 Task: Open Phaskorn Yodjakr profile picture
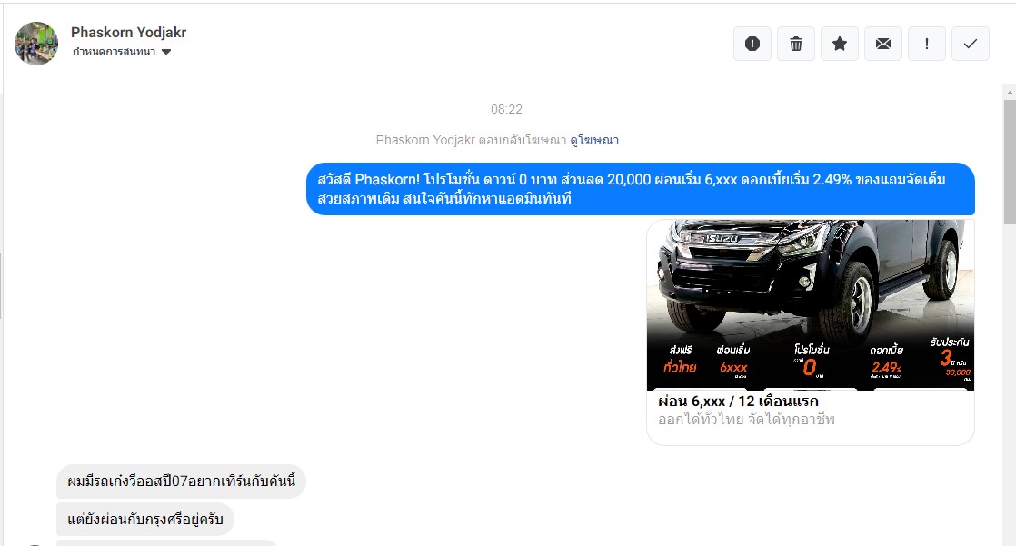pyautogui.click(x=36, y=44)
